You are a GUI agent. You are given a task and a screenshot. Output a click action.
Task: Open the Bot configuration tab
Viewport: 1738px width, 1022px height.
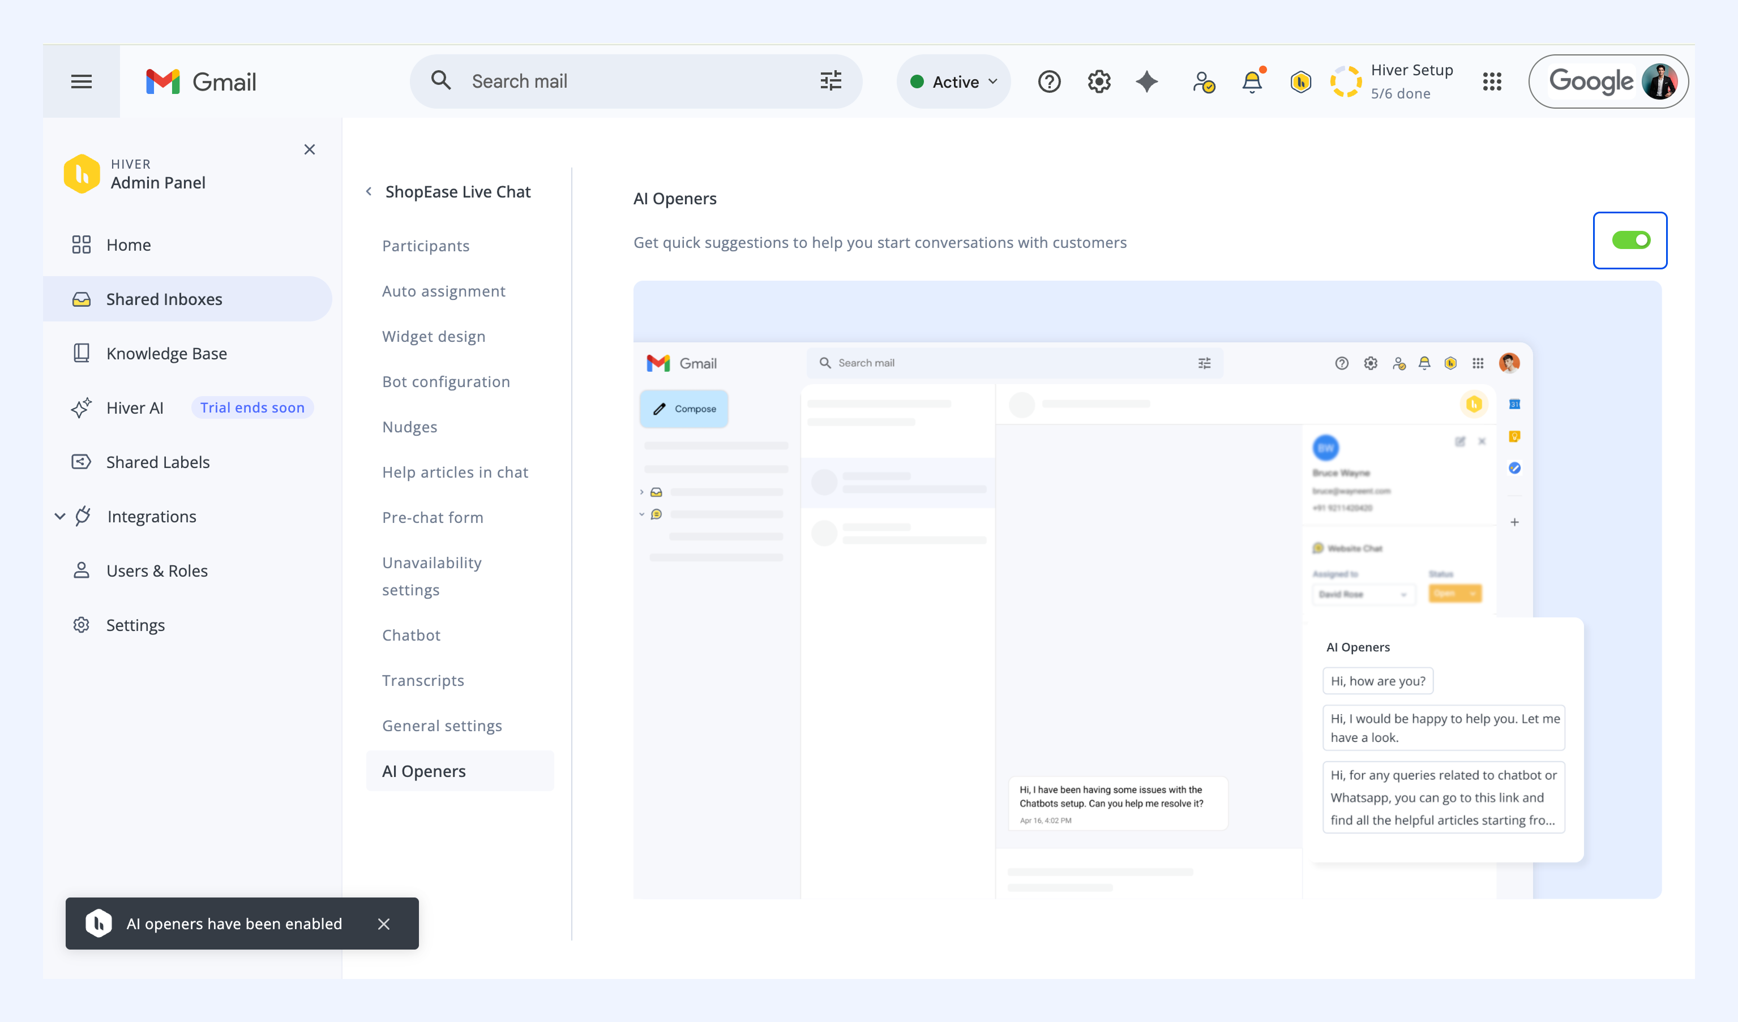[446, 381]
